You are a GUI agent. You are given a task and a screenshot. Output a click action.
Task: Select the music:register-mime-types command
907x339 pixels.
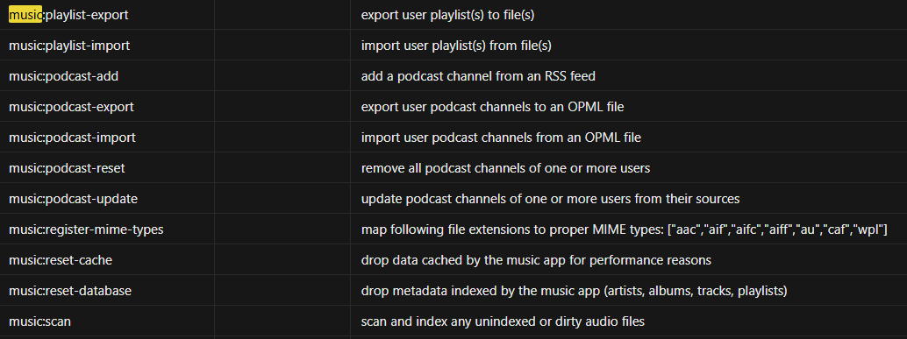(x=86, y=230)
